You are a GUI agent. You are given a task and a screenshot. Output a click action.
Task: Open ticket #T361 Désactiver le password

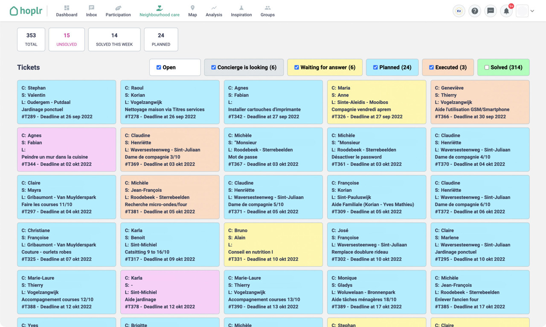377,149
